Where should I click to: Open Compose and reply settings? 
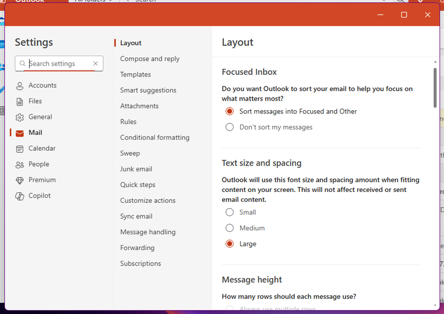(x=150, y=59)
